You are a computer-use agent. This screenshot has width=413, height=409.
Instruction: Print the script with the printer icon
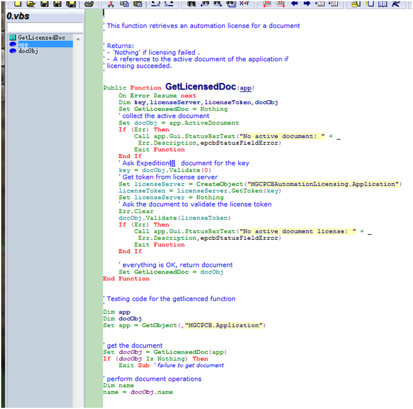89,4
